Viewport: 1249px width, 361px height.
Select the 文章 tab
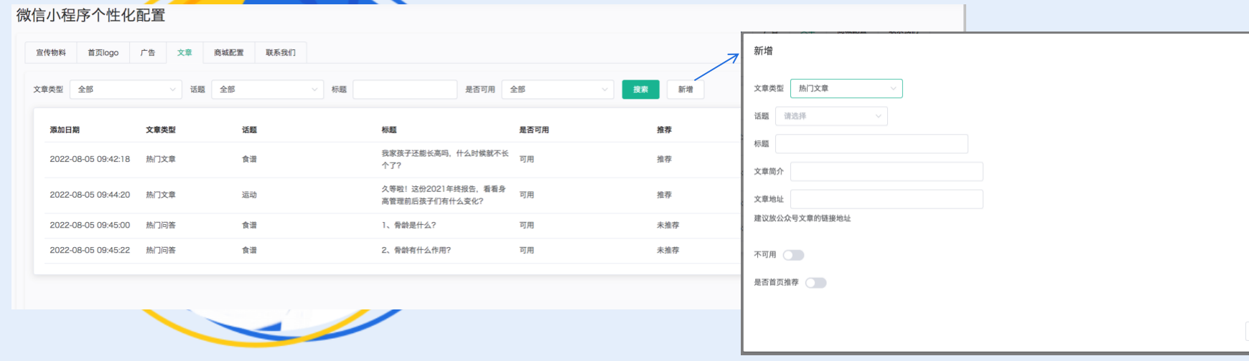(184, 53)
